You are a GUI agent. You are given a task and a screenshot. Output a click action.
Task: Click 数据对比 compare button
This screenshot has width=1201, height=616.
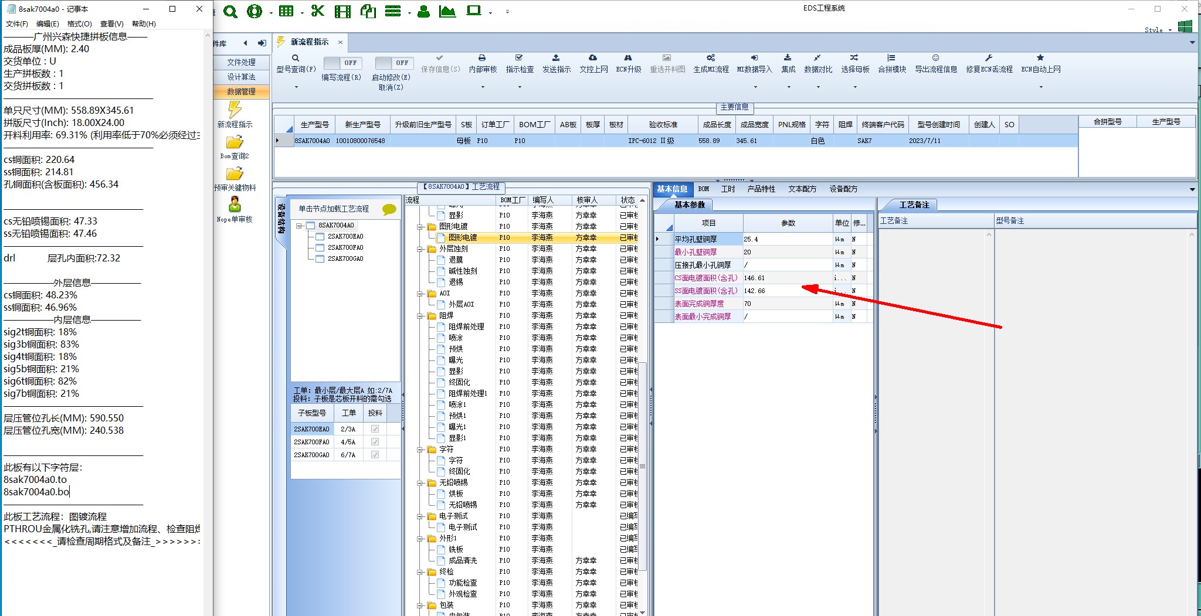pos(818,64)
